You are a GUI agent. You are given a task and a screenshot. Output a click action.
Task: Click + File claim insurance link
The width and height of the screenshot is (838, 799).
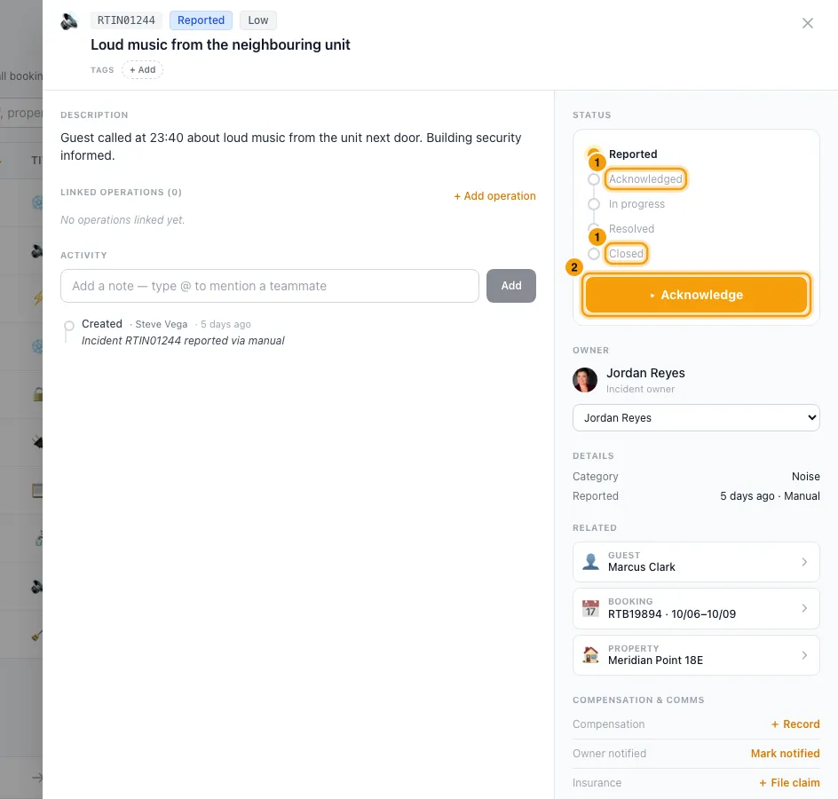pyautogui.click(x=789, y=783)
